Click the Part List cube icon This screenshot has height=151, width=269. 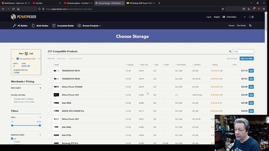(26, 54)
